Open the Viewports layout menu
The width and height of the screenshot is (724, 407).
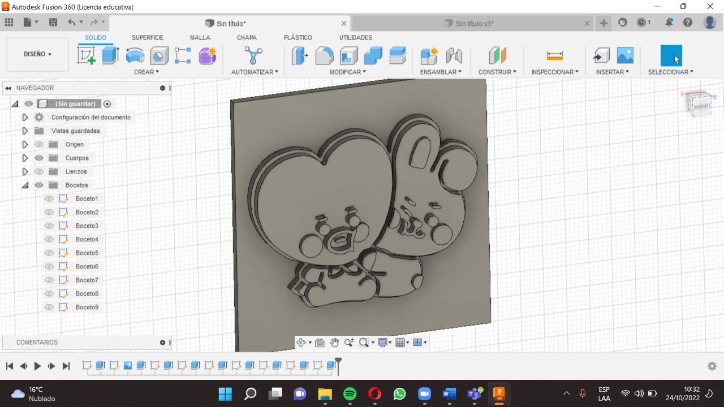click(x=420, y=343)
